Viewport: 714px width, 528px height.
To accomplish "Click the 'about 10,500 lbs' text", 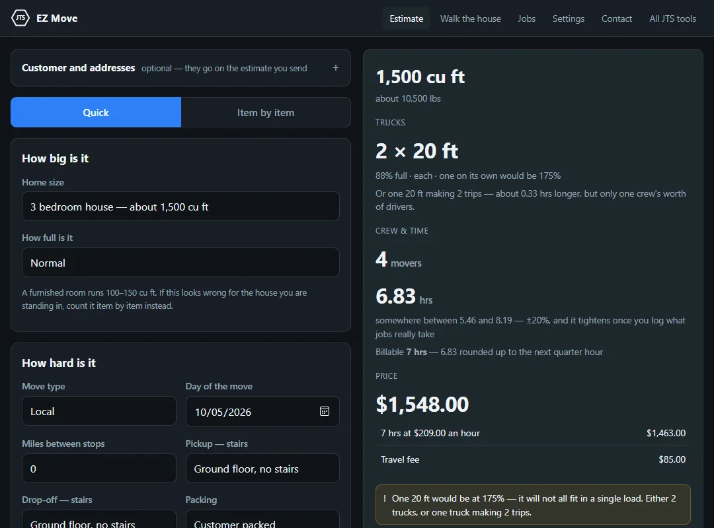I will pos(408,99).
